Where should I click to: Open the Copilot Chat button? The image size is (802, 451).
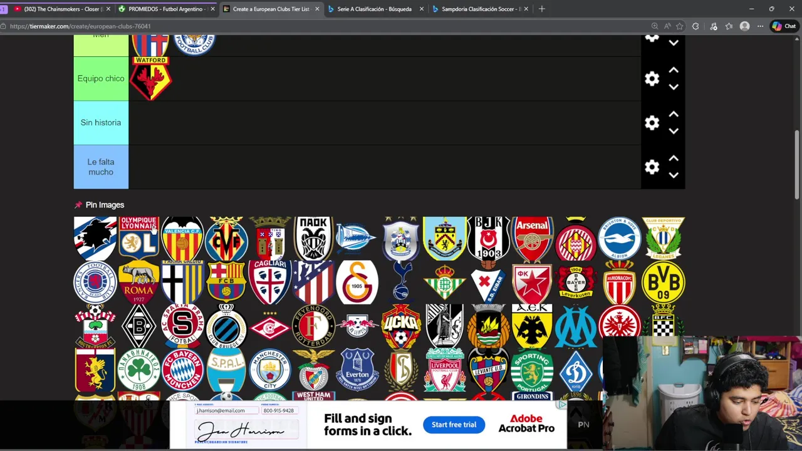pos(784,26)
